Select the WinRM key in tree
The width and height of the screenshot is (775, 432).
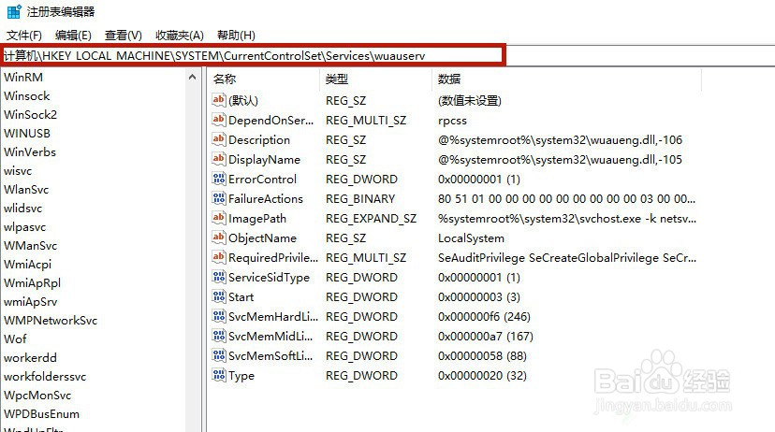pos(23,78)
